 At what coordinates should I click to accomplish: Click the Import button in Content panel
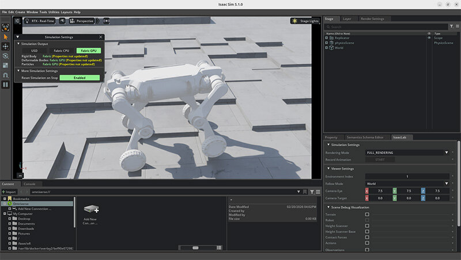9,192
